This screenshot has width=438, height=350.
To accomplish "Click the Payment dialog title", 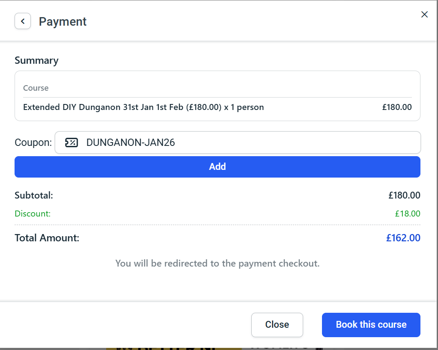I will pyautogui.click(x=63, y=21).
